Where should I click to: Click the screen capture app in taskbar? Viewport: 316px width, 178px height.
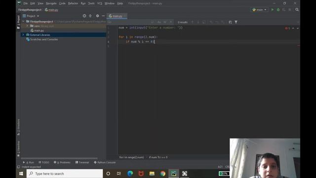[185, 174]
